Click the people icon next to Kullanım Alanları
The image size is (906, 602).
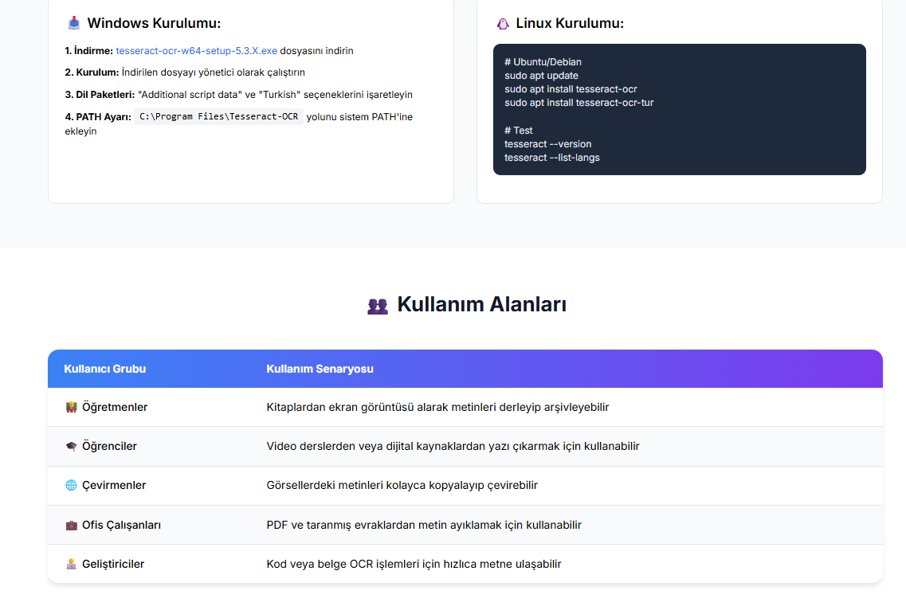point(377,306)
